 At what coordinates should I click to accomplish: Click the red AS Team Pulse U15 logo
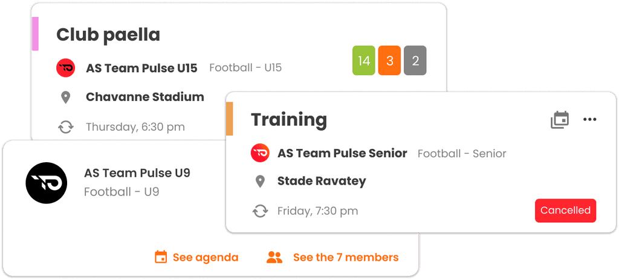point(65,68)
